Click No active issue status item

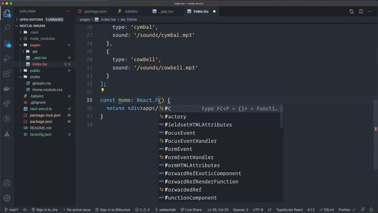77,209
